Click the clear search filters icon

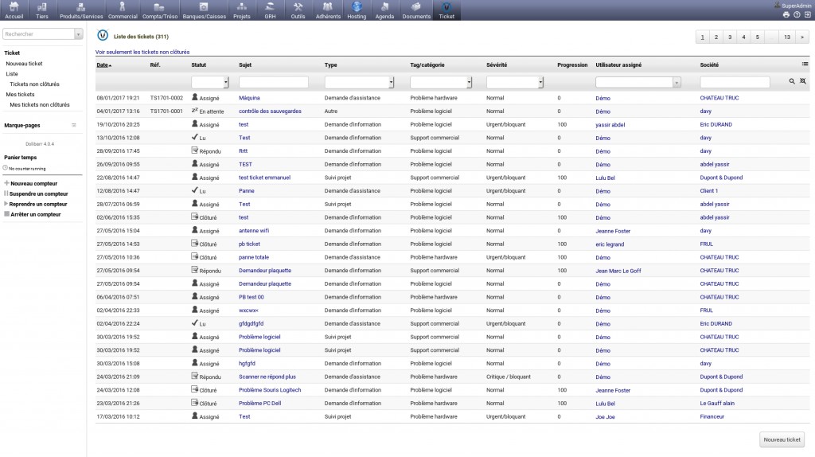(803, 82)
